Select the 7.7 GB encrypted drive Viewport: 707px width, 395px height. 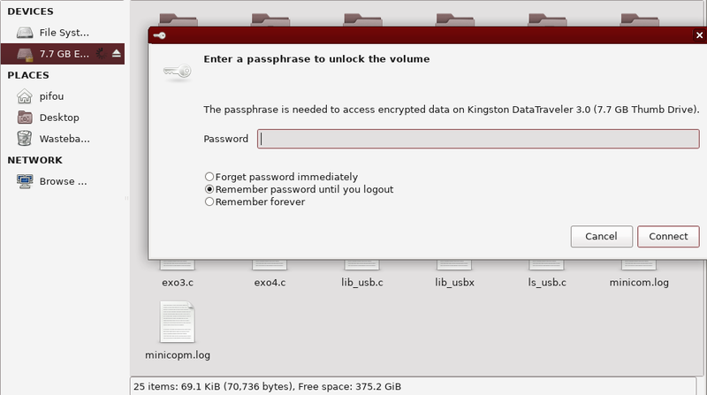coord(64,54)
